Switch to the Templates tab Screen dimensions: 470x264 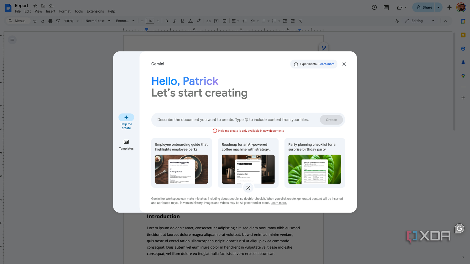pyautogui.click(x=126, y=145)
